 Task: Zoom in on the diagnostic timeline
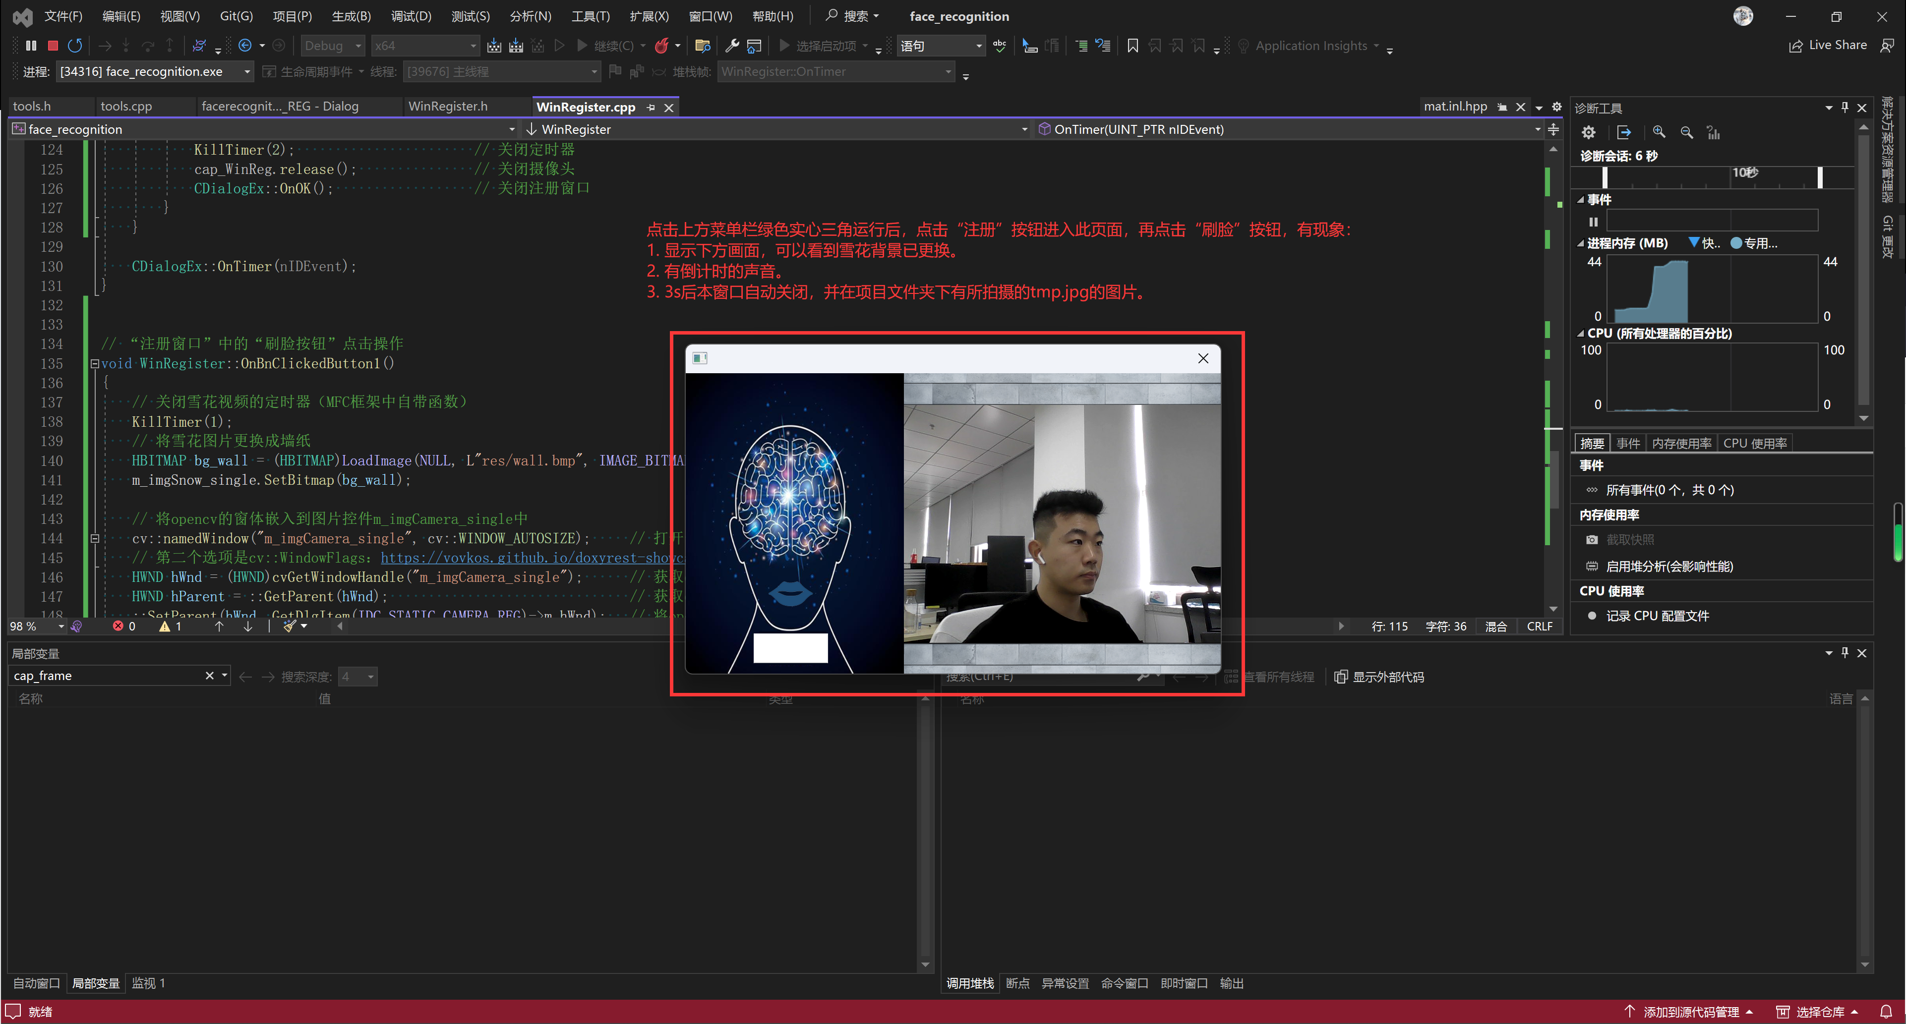(1659, 132)
